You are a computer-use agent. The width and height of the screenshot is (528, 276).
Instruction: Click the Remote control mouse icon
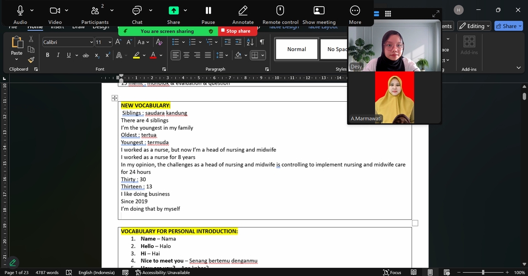tap(280, 10)
